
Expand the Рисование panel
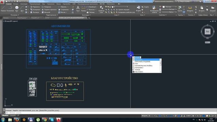coord(15,15)
